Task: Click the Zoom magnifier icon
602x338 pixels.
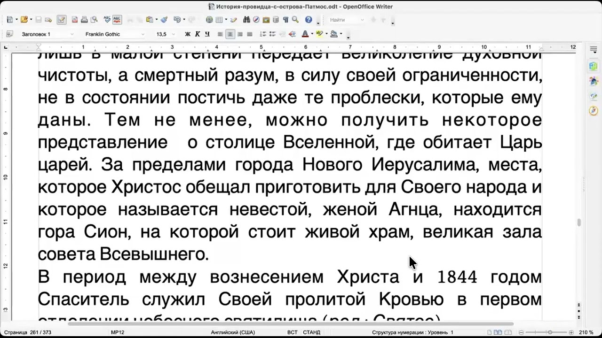Action: 295,20
